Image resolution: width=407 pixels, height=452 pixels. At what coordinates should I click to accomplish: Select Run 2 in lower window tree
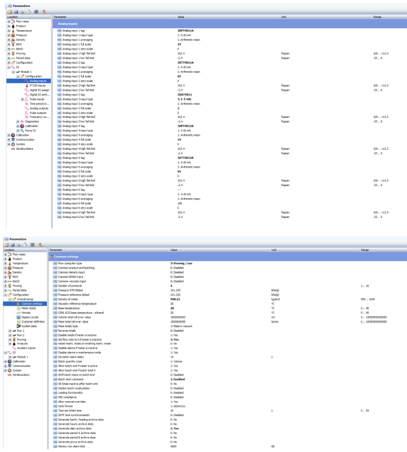point(21,335)
